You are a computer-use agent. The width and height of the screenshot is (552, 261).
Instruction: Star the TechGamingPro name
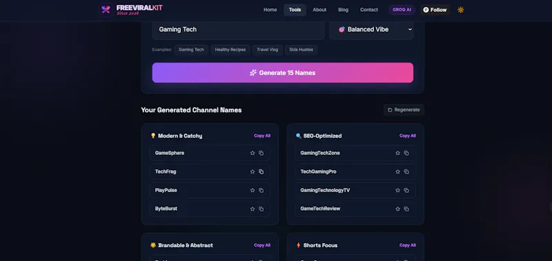click(x=398, y=171)
